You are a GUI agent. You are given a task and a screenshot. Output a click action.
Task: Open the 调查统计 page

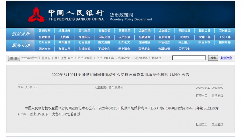click(x=185, y=31)
